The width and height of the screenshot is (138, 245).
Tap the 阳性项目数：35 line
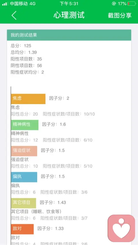26,59
